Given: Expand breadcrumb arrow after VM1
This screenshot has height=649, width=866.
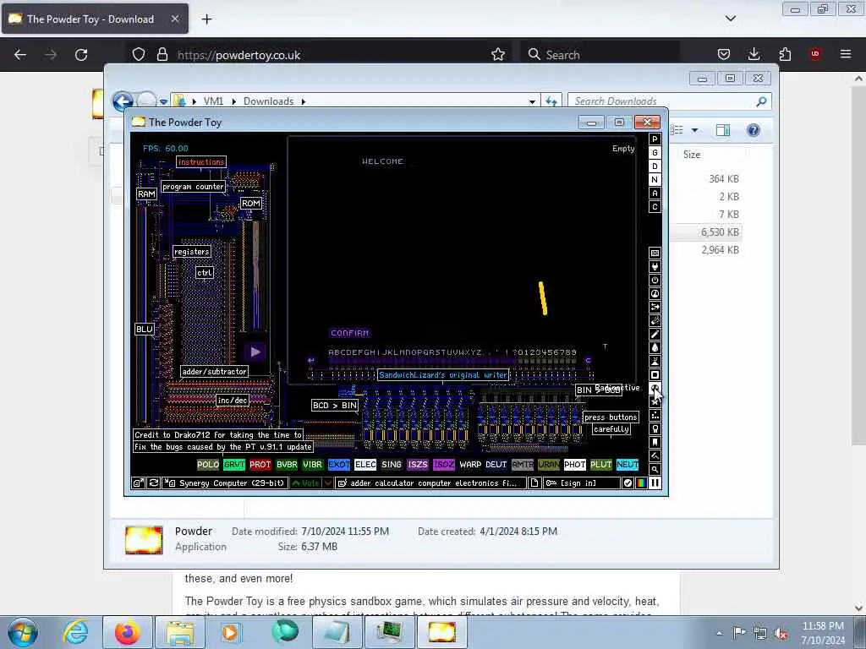Looking at the screenshot, I should click(233, 101).
